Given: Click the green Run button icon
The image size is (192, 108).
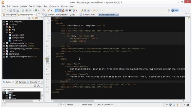Looking at the screenshot, I should [36, 10].
